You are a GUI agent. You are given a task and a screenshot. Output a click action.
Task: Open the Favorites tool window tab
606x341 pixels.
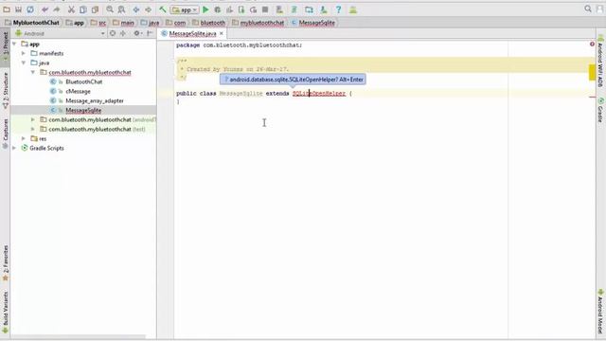[6, 263]
